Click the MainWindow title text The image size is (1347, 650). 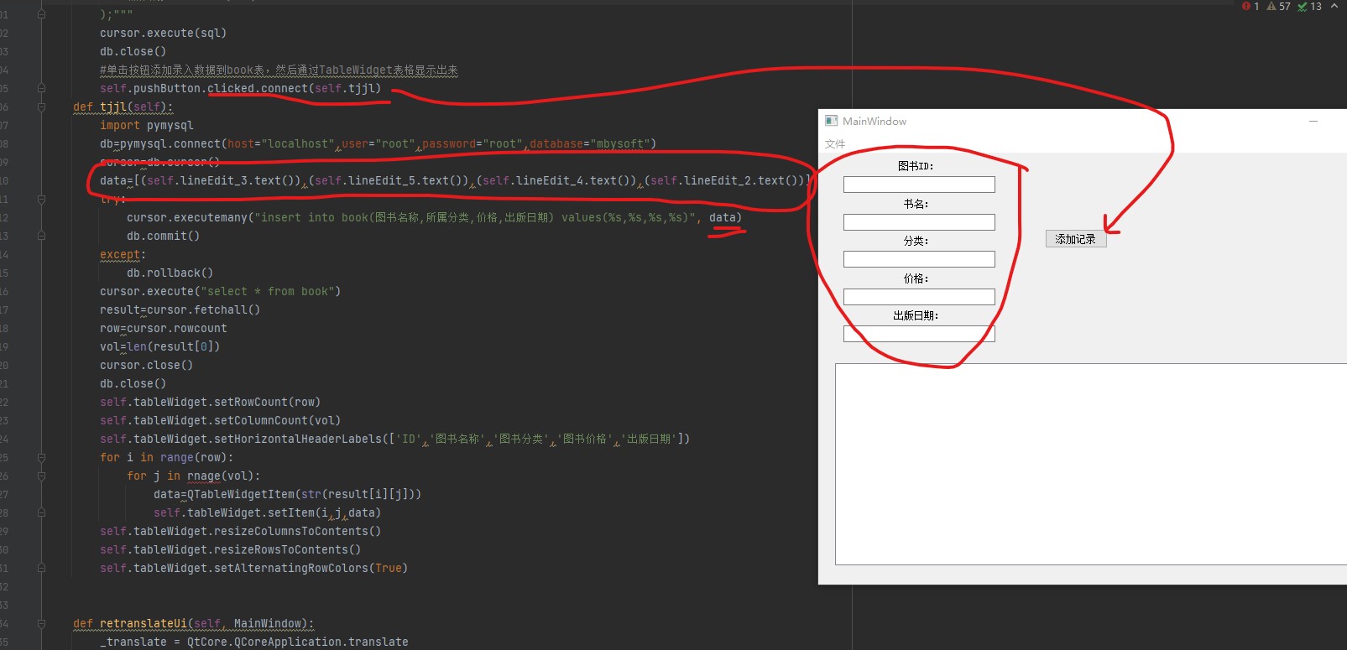click(x=875, y=121)
